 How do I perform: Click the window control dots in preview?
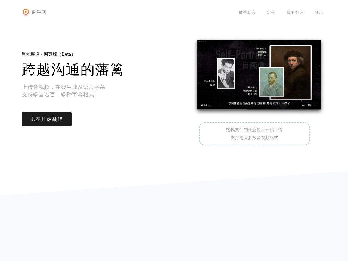201,42
